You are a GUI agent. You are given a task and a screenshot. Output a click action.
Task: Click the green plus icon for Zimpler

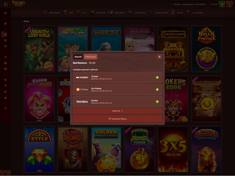pos(157,77)
